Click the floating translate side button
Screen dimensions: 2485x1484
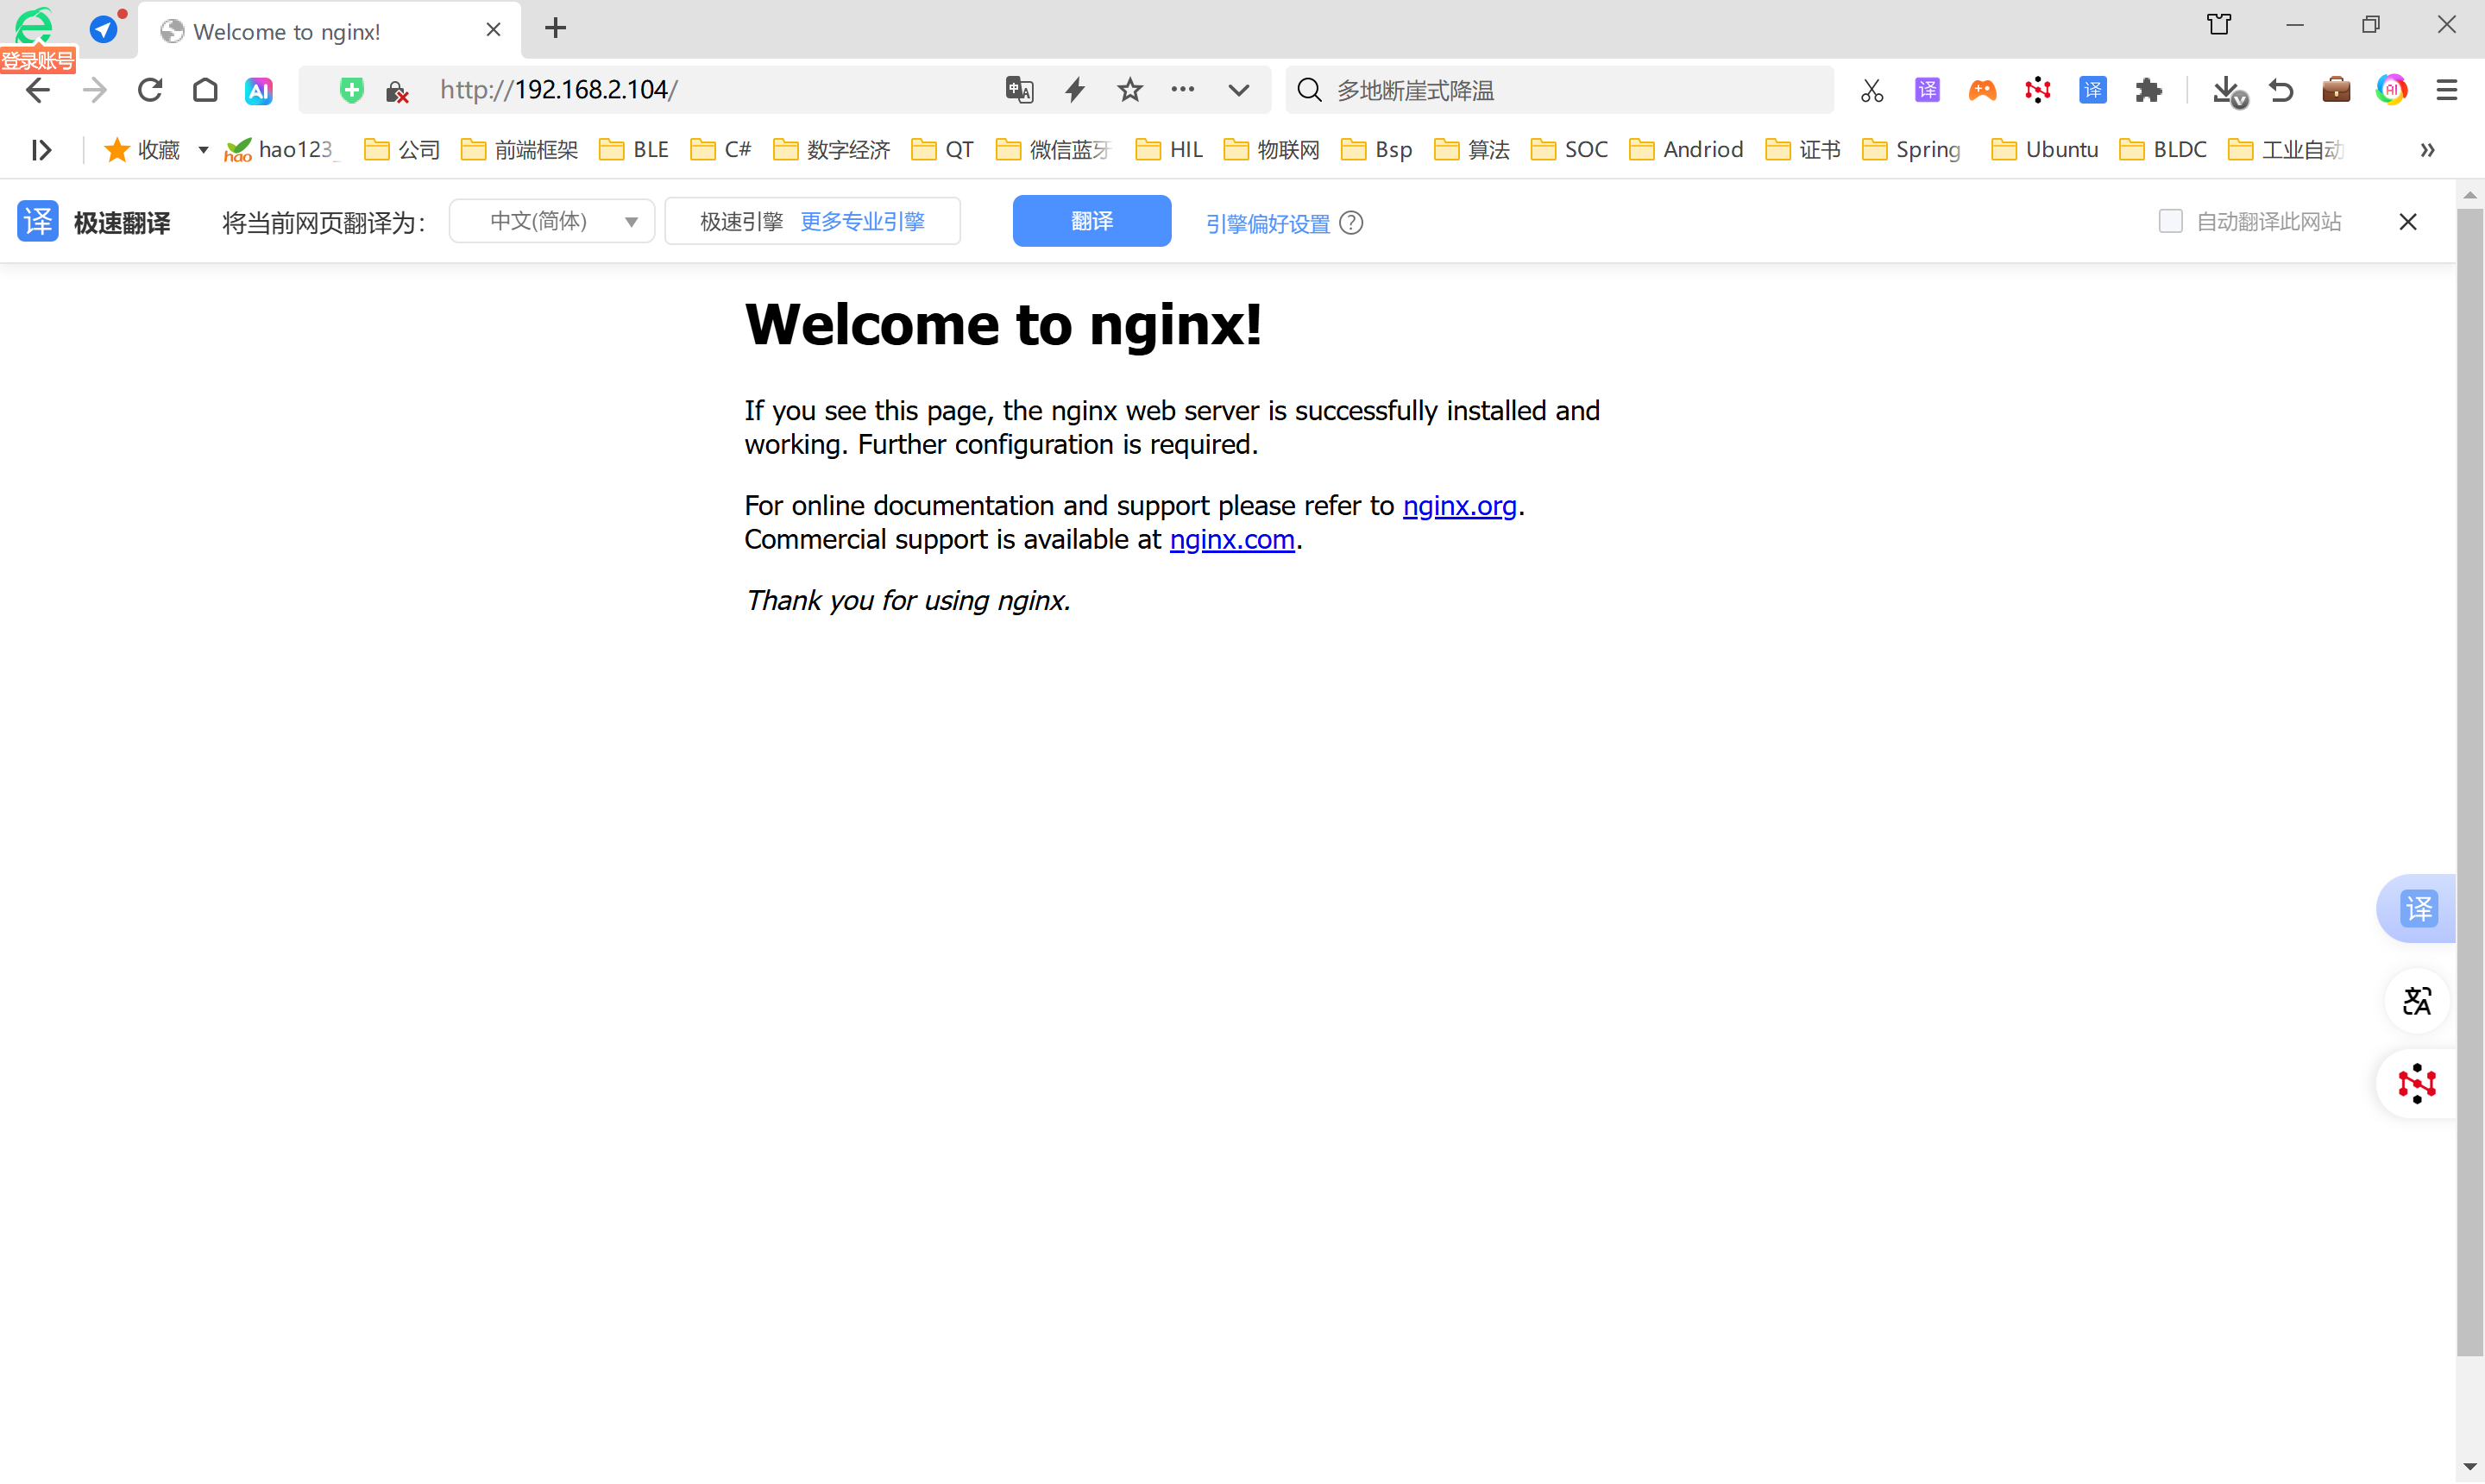pyautogui.click(x=2417, y=908)
